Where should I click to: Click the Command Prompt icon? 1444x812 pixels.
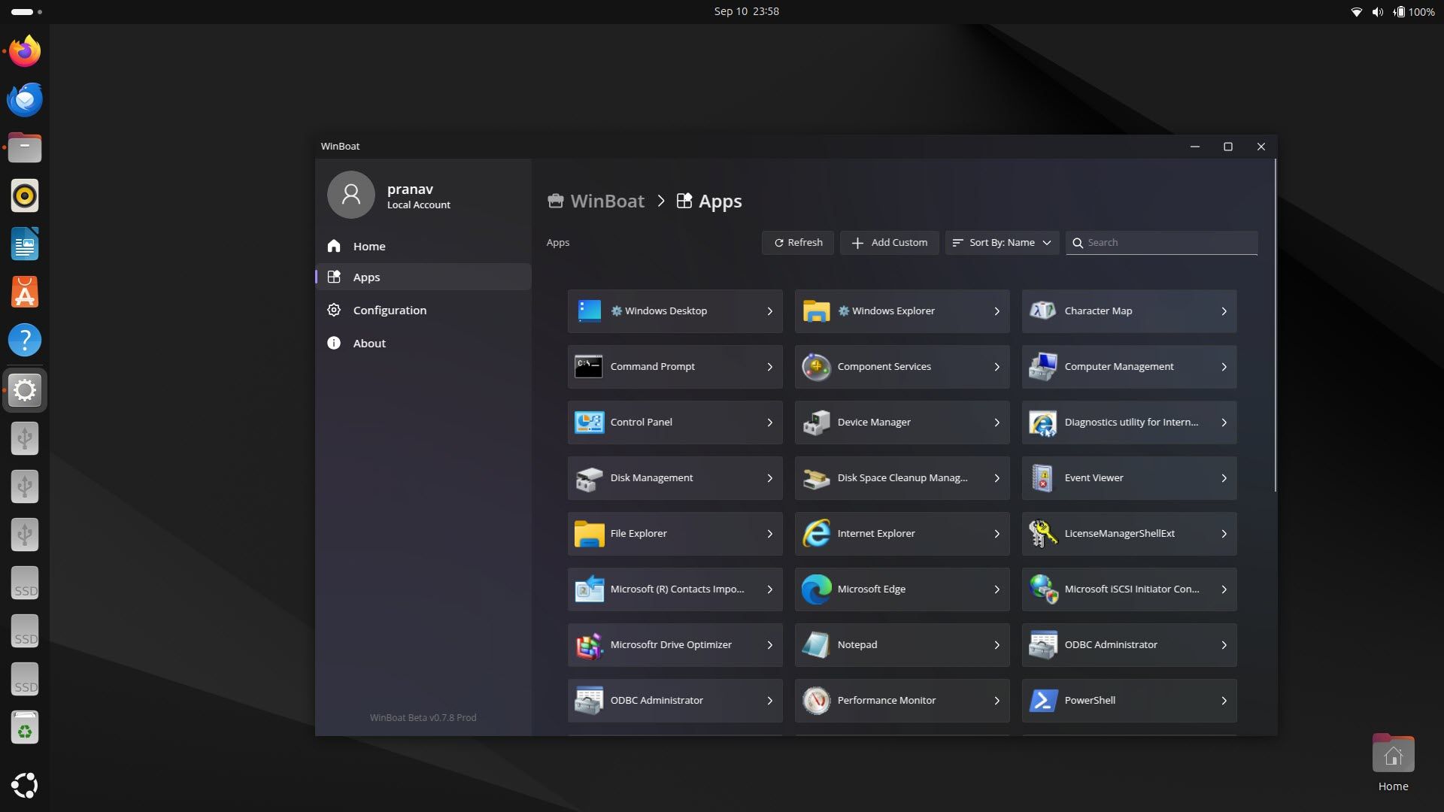pyautogui.click(x=589, y=366)
